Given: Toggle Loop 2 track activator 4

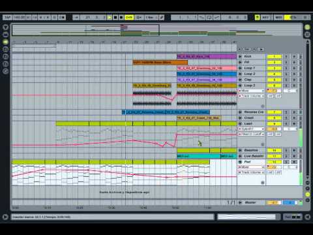Looking at the screenshot, I should pyautogui.click(x=274, y=74).
